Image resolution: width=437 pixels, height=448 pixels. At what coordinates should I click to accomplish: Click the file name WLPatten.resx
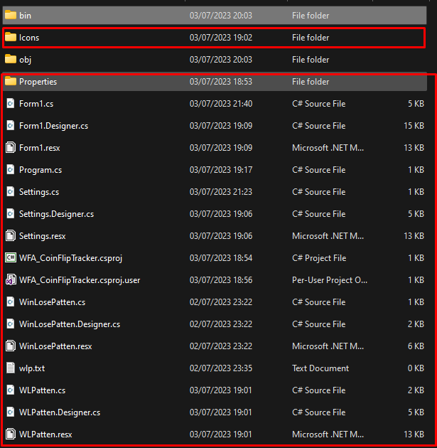coord(45,434)
